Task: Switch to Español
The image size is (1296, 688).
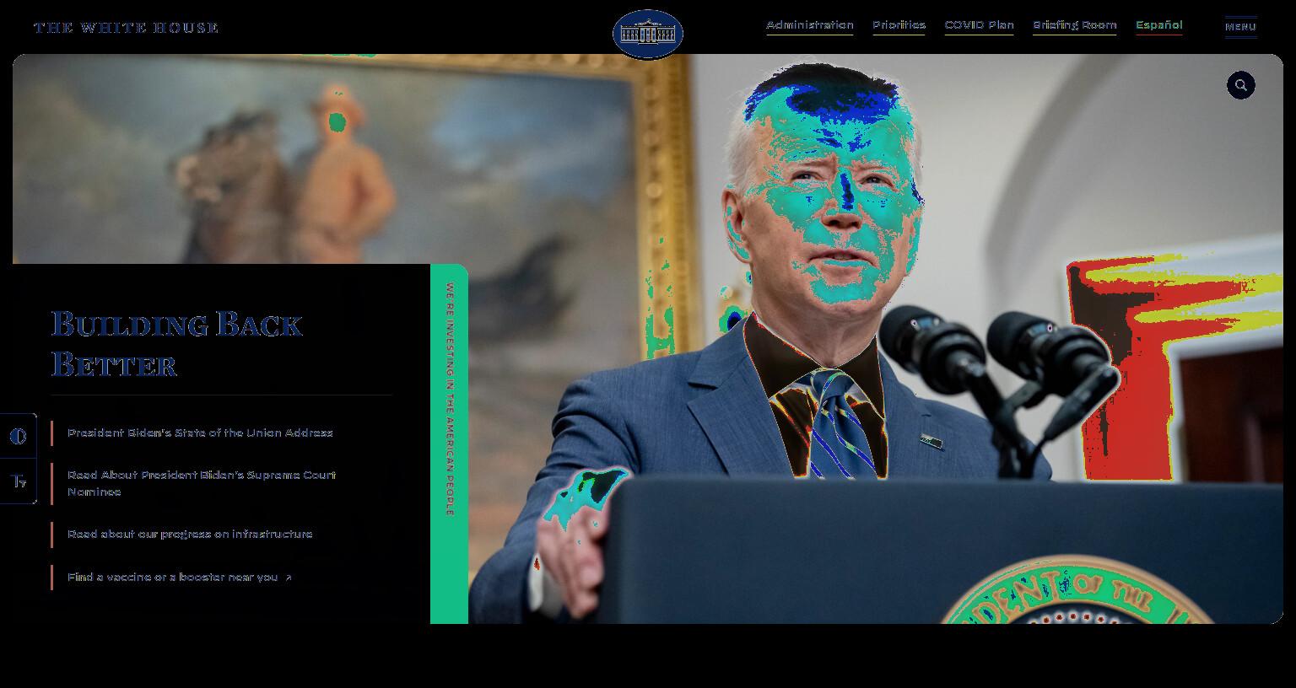Action: pos(1158,25)
